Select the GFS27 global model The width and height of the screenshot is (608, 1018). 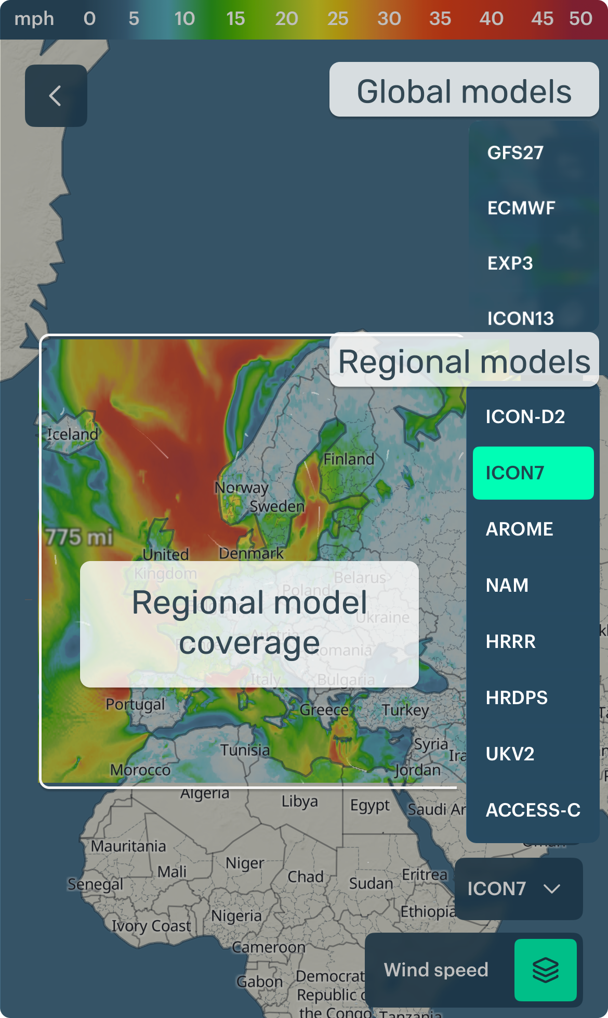[x=516, y=153]
